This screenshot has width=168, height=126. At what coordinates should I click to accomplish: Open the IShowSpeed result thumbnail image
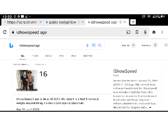(27, 80)
